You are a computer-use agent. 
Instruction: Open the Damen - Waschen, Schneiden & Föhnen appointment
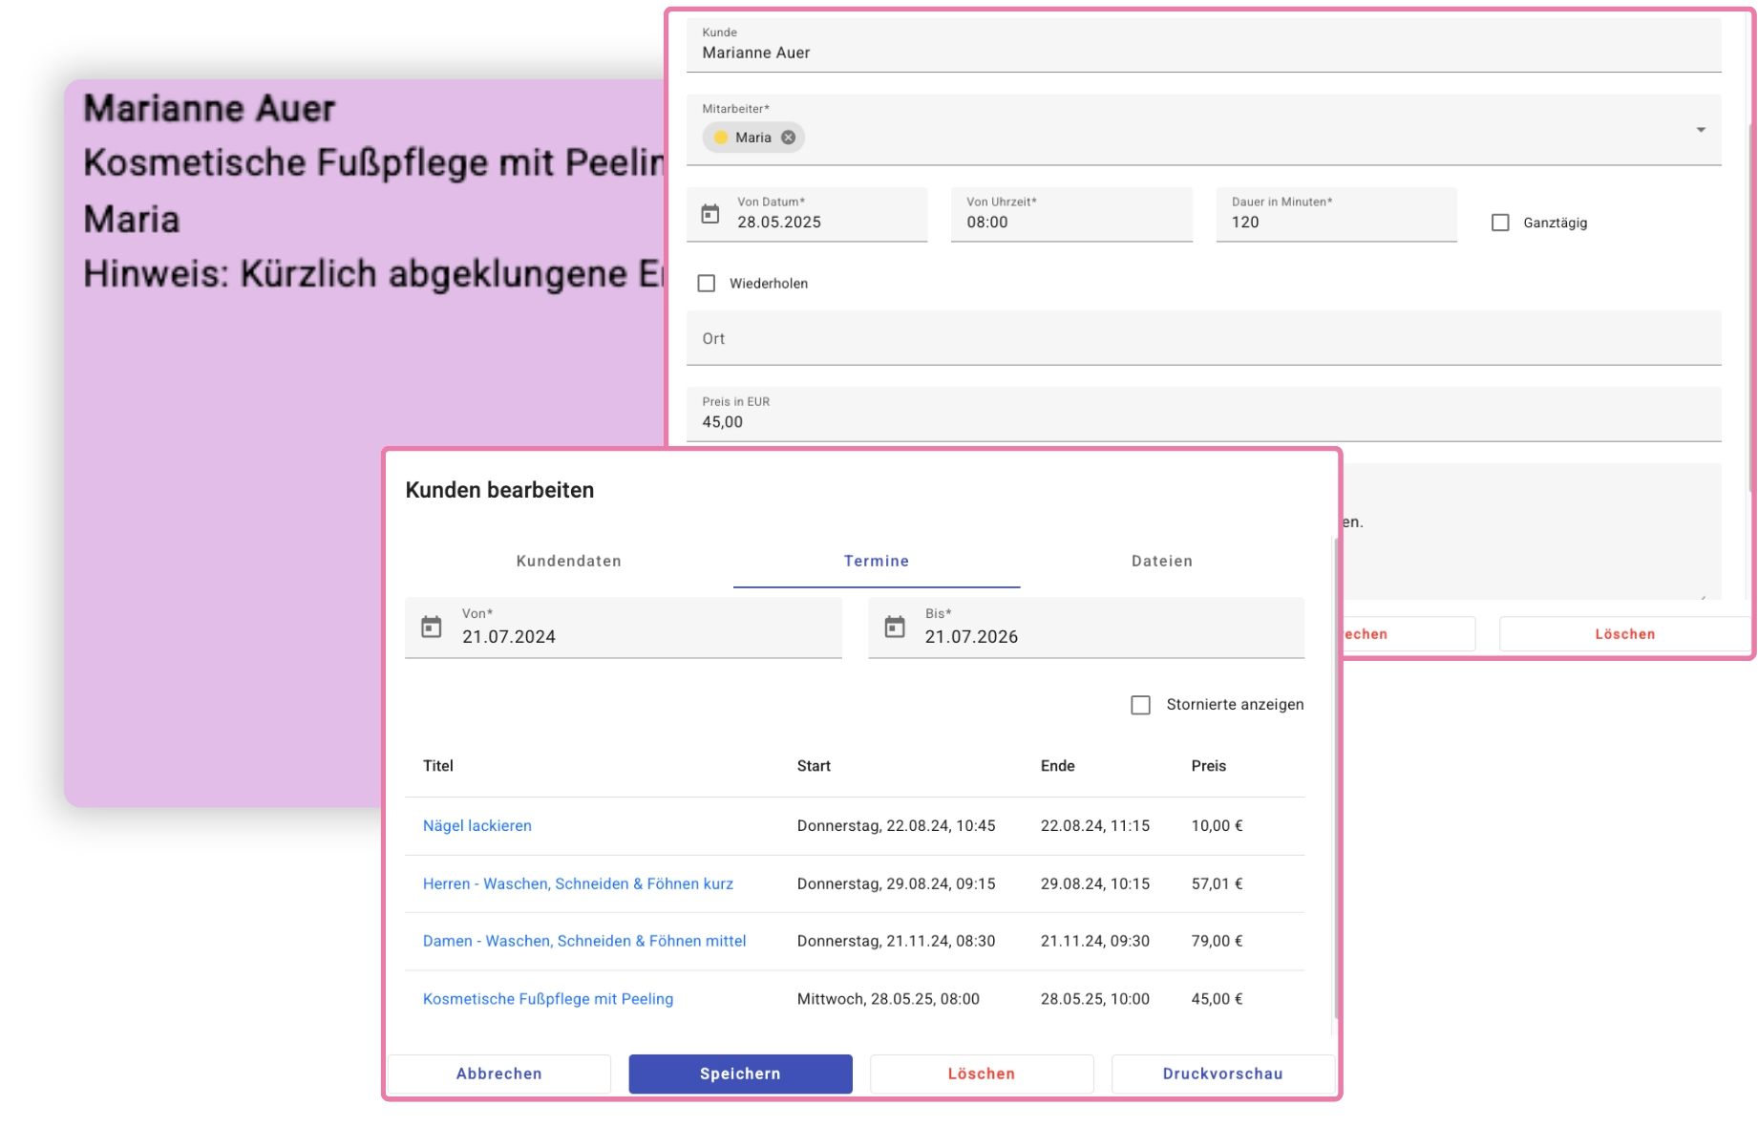(584, 941)
